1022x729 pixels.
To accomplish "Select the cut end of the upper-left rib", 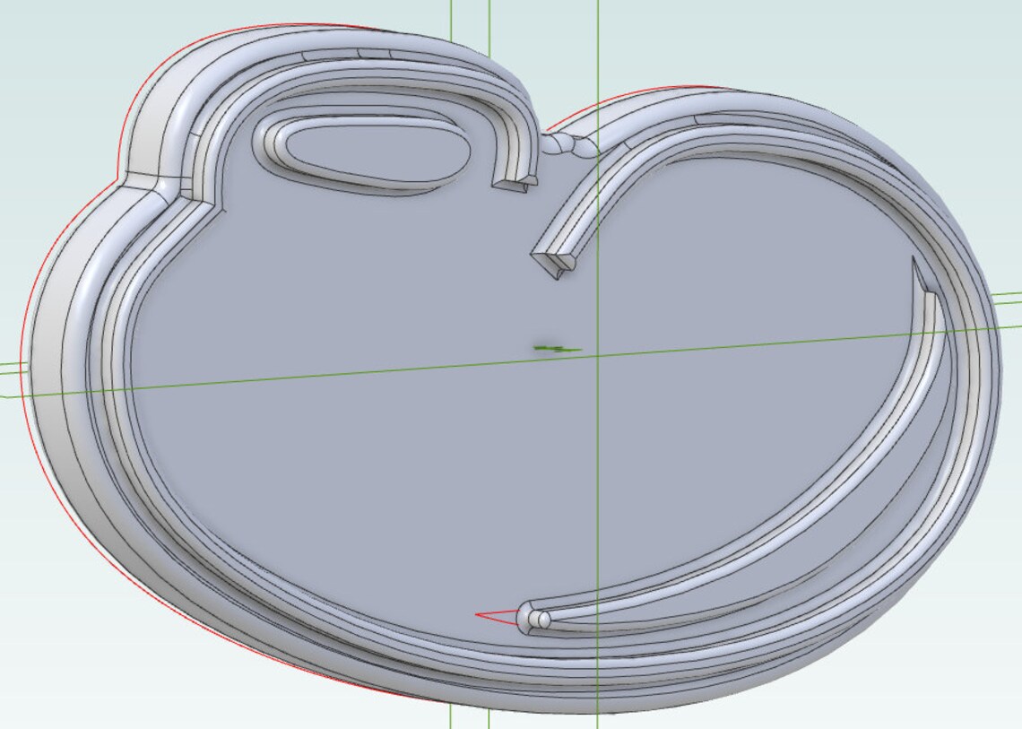I will point(515,183).
